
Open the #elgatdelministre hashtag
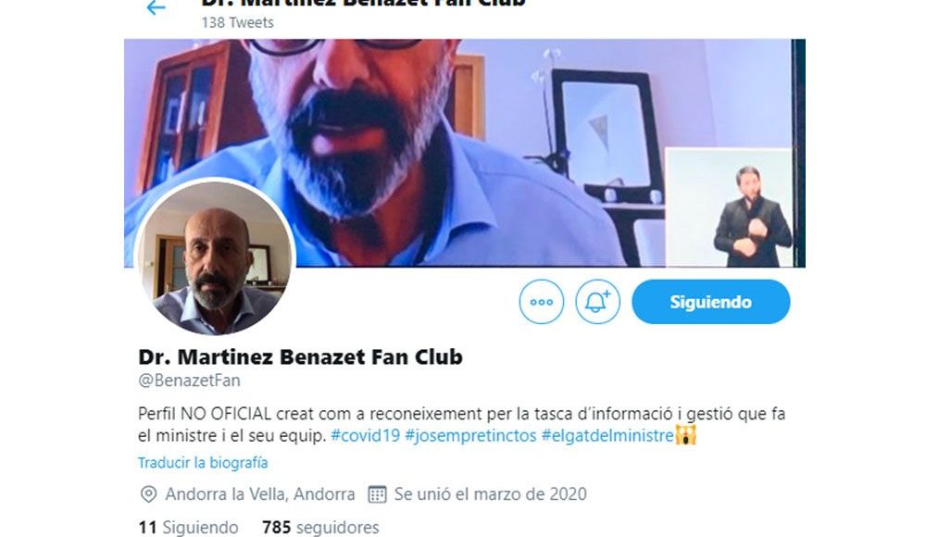pyautogui.click(x=607, y=435)
